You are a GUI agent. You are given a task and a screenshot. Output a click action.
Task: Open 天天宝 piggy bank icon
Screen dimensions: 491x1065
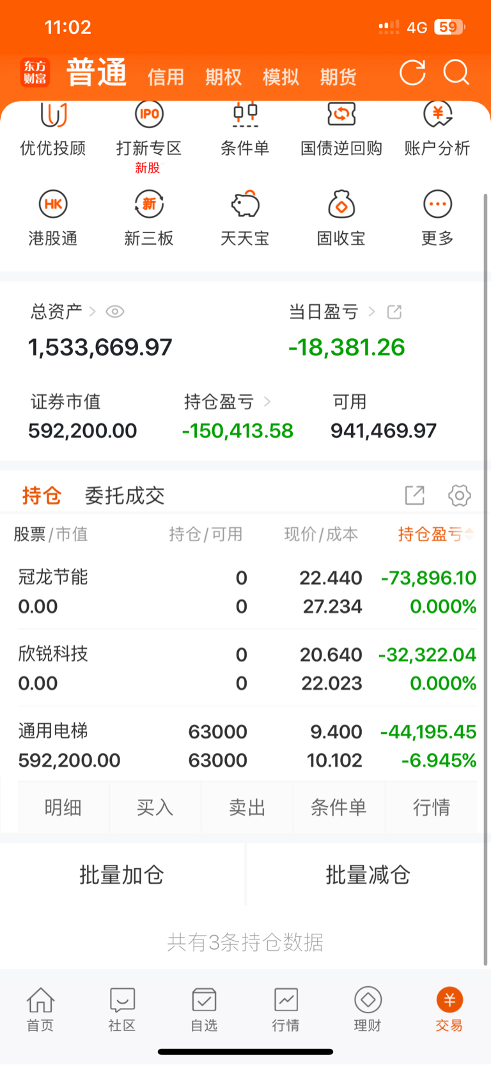click(245, 204)
